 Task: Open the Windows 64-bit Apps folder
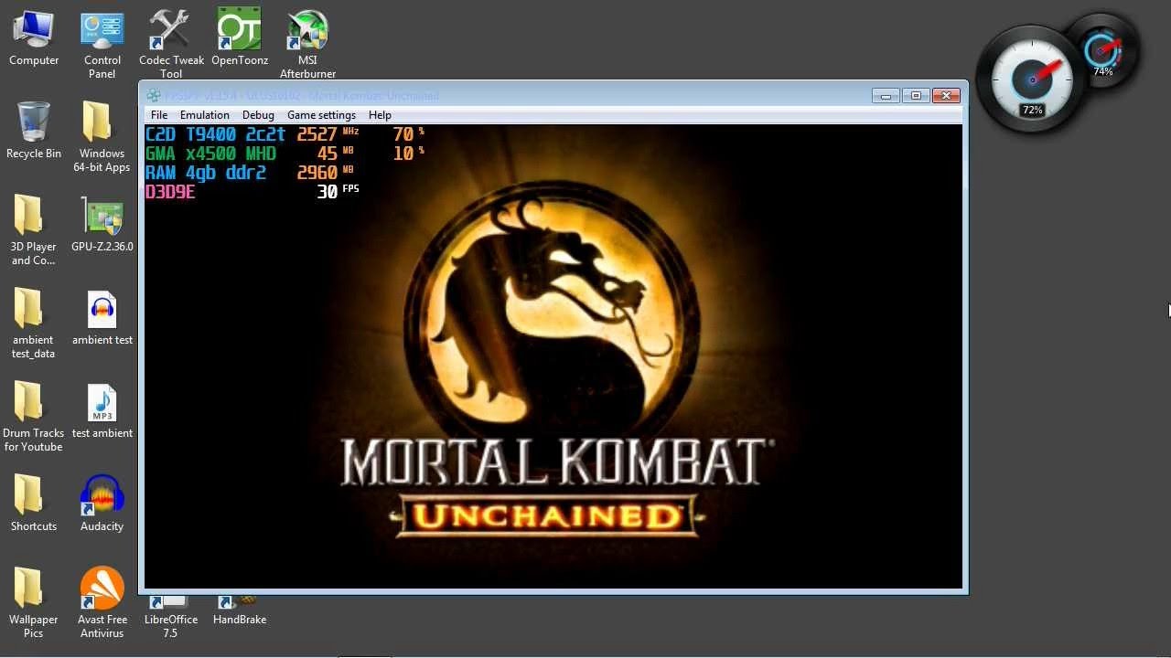[102, 137]
